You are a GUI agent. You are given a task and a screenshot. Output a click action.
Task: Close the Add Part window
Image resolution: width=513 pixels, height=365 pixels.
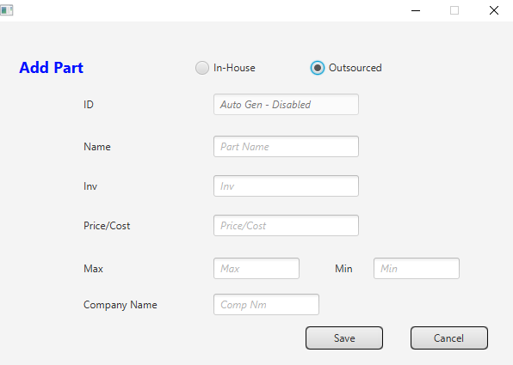tap(494, 10)
